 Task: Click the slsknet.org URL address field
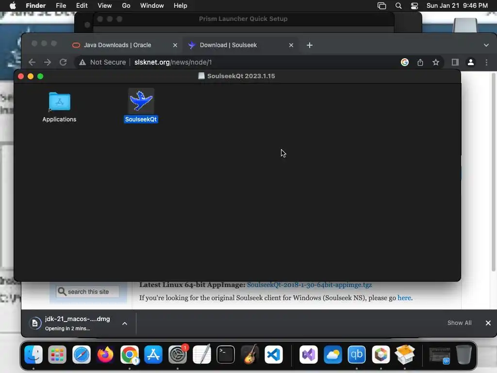(173, 62)
